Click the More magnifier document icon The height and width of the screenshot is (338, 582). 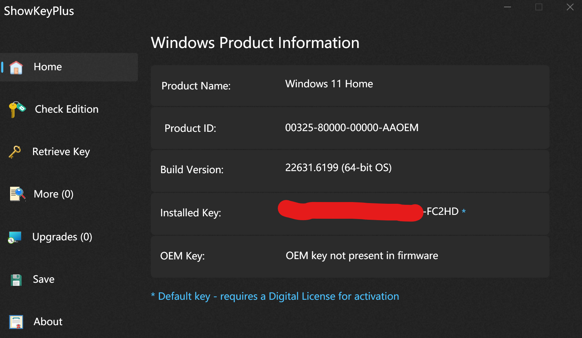pos(17,194)
